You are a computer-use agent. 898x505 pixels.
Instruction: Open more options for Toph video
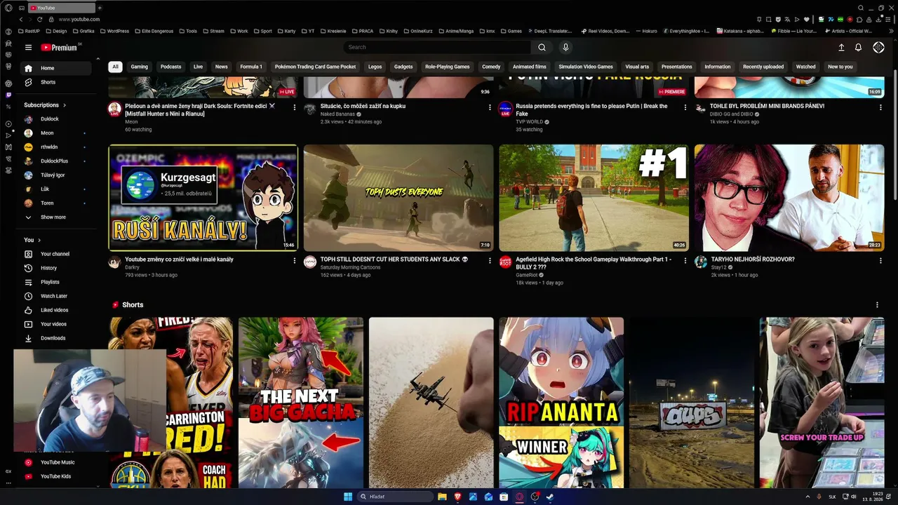(490, 260)
